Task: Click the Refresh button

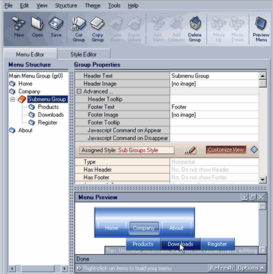Action: pos(222,268)
